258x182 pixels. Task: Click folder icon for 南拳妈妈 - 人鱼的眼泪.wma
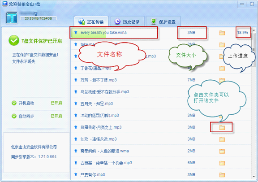click(x=222, y=151)
